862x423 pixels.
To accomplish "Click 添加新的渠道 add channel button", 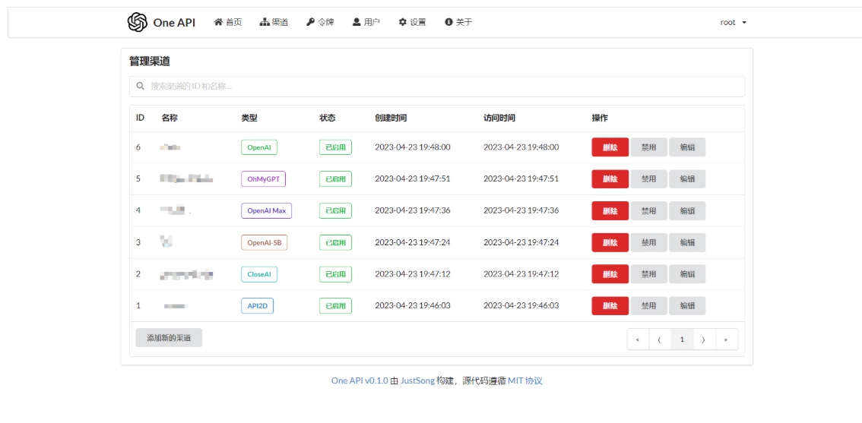I will coord(169,338).
